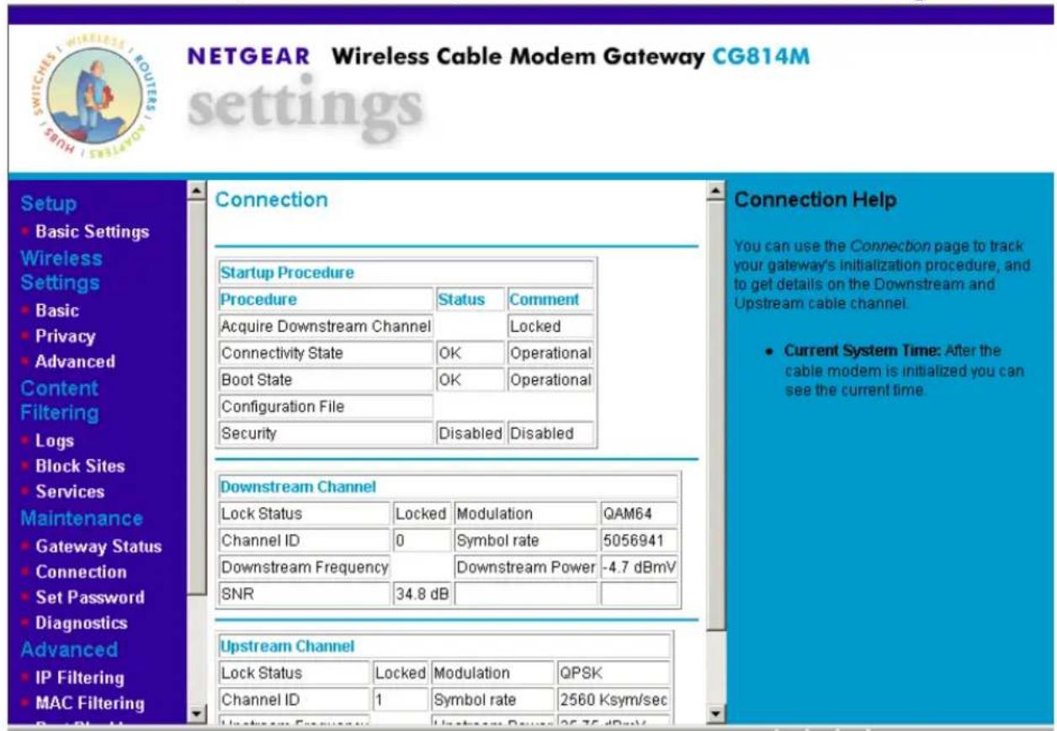Click the content pane scrollbar thumb
1057x731 pixels.
715,415
